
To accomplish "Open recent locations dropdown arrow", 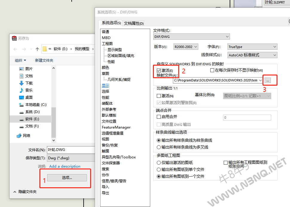I will tap(31, 49).
